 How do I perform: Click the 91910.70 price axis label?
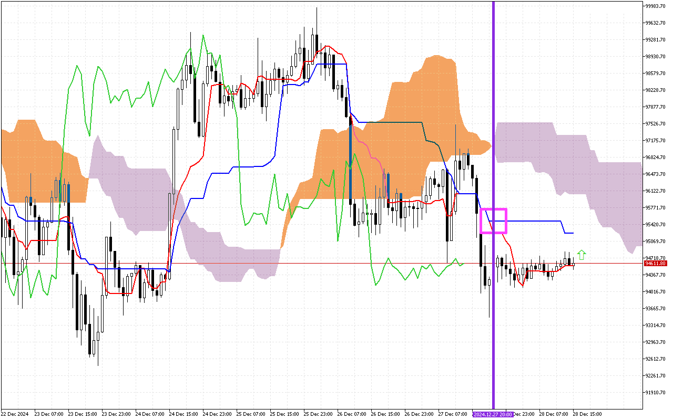[x=655, y=393]
